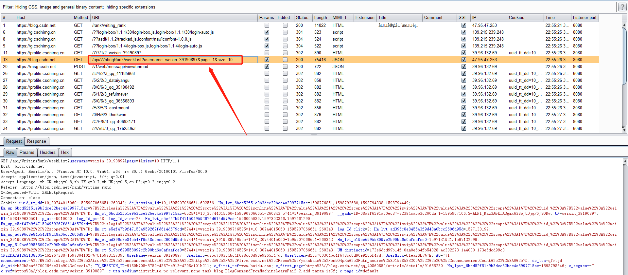This screenshot has width=628, height=275.
Task: Select the /6/1/2/3_tefuirnever request row
Action: tap(300, 94)
